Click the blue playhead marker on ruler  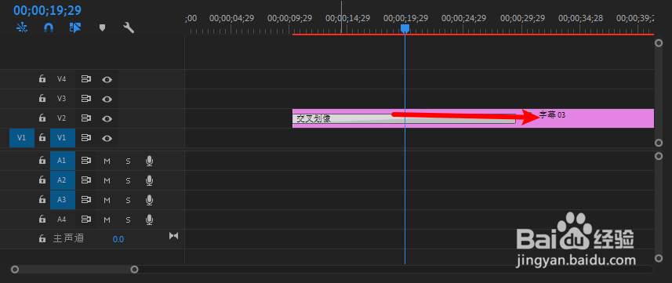[405, 28]
